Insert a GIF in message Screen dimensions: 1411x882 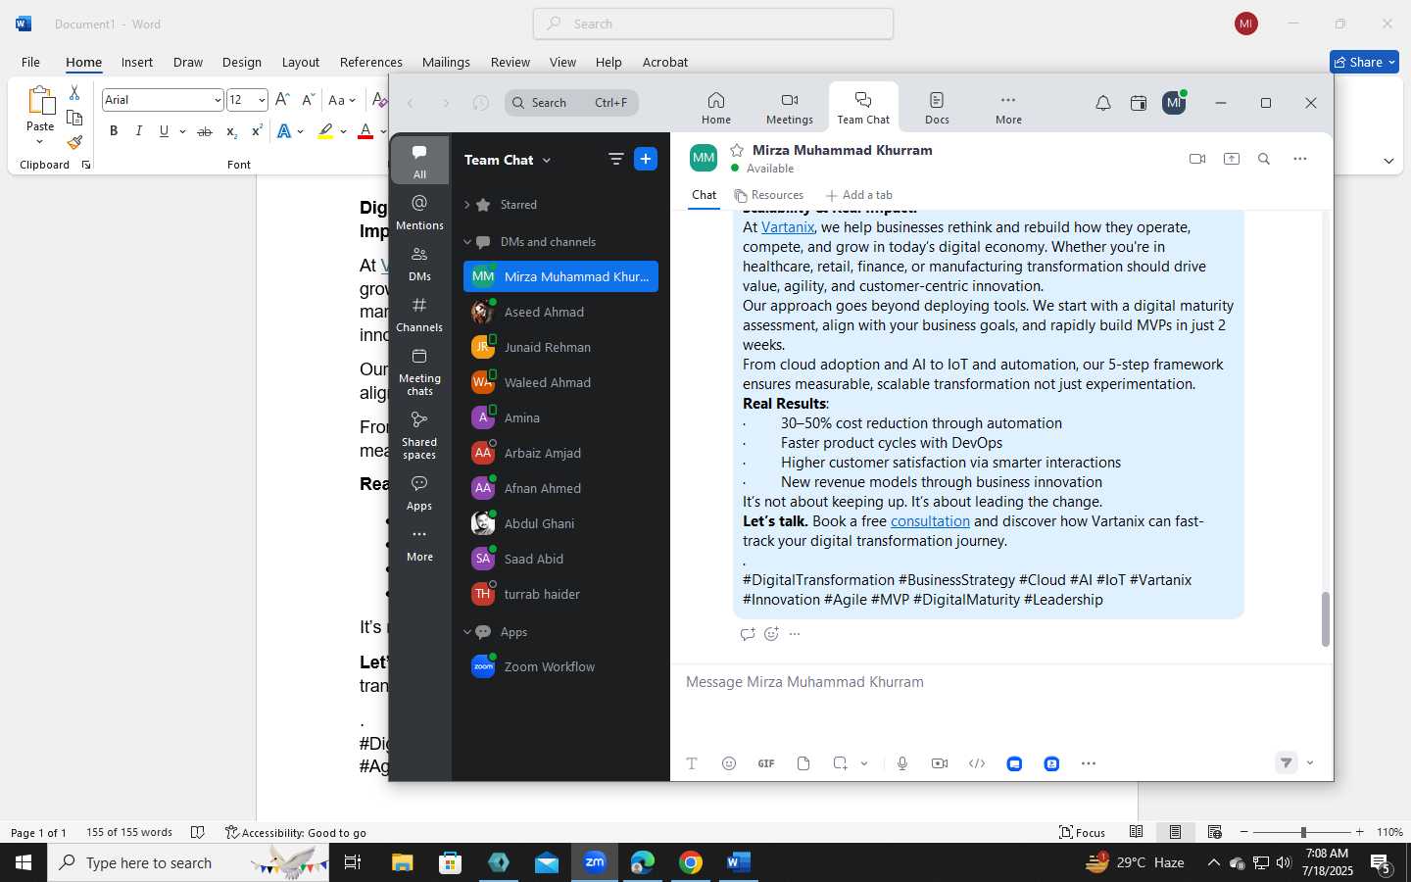766,763
